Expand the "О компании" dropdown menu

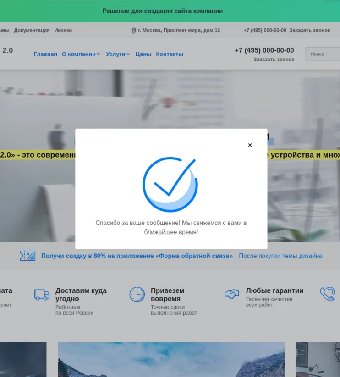[x=81, y=54]
